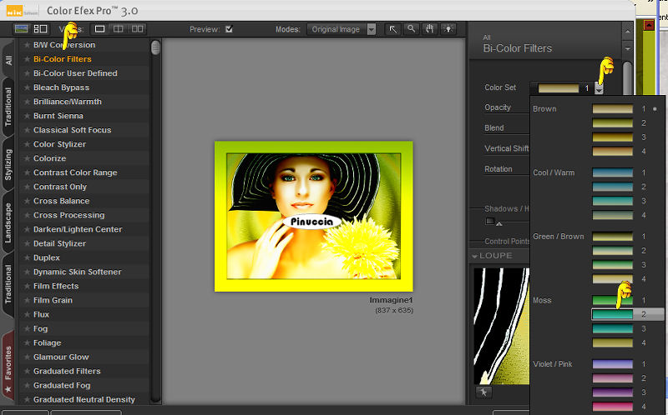Select the single image view icon
668x415 pixels.
click(x=99, y=29)
